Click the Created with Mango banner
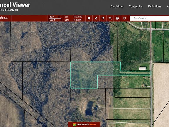The width and height of the screenshot is (169, 127). click(x=84, y=124)
